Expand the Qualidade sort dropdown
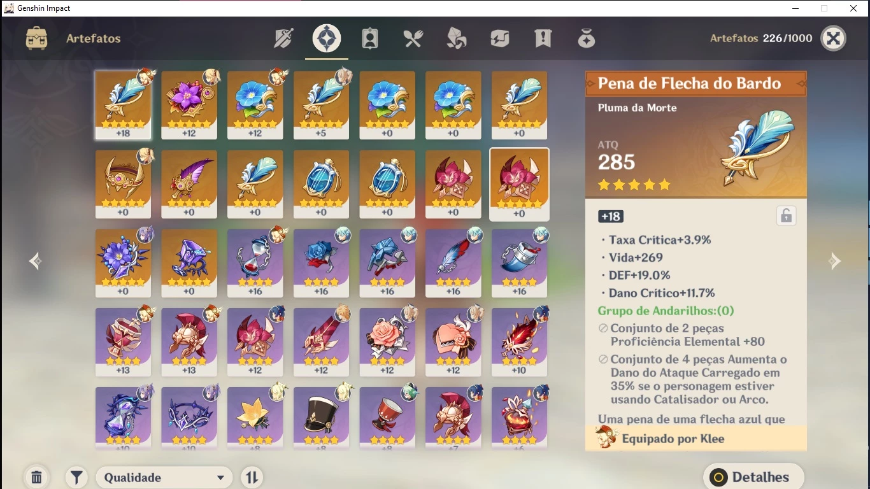This screenshot has height=489, width=870. (x=164, y=478)
